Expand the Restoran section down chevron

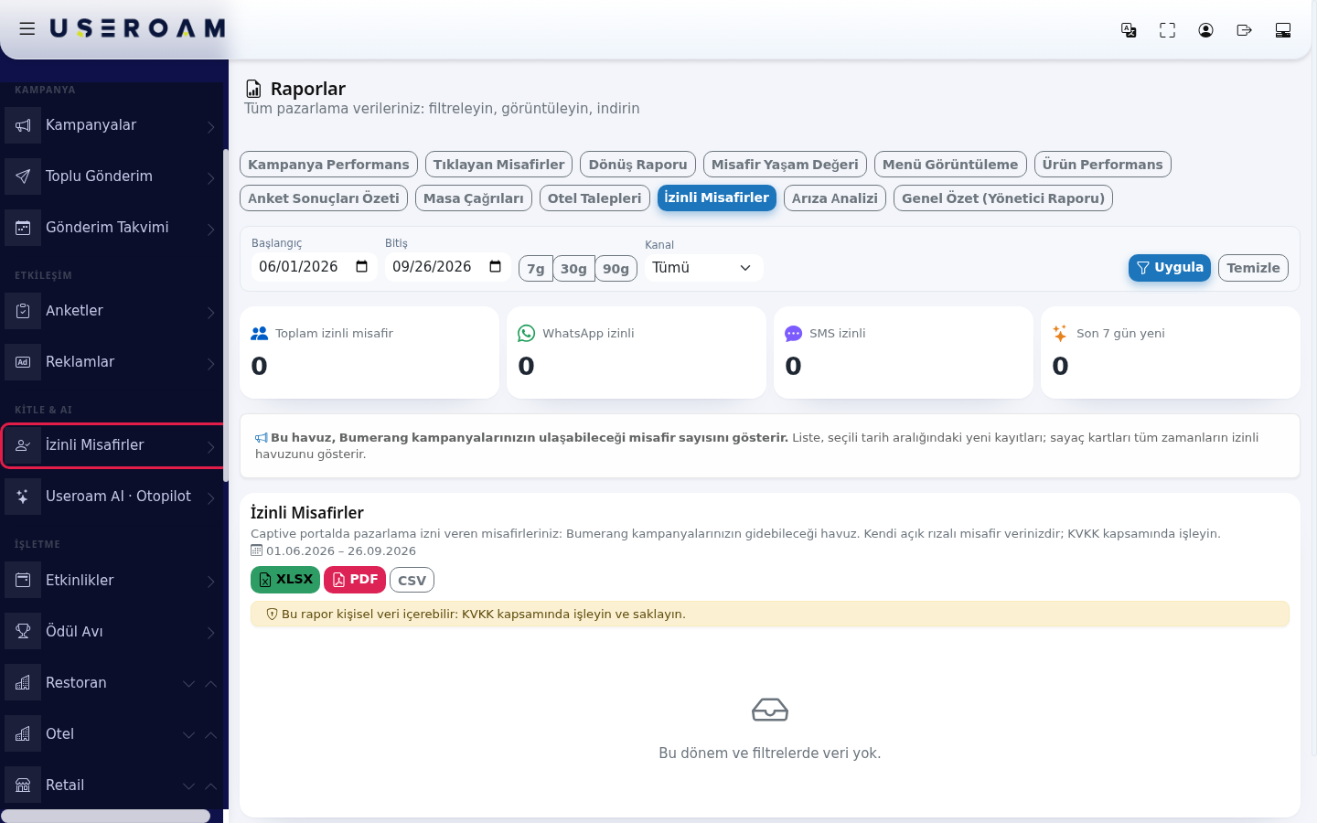(189, 683)
